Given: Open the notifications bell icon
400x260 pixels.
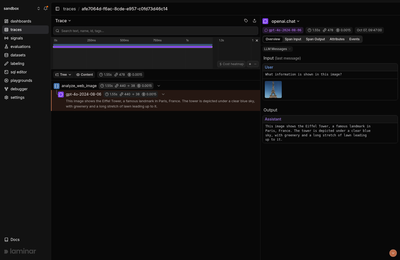Looking at the screenshot, I should [x=46, y=8].
